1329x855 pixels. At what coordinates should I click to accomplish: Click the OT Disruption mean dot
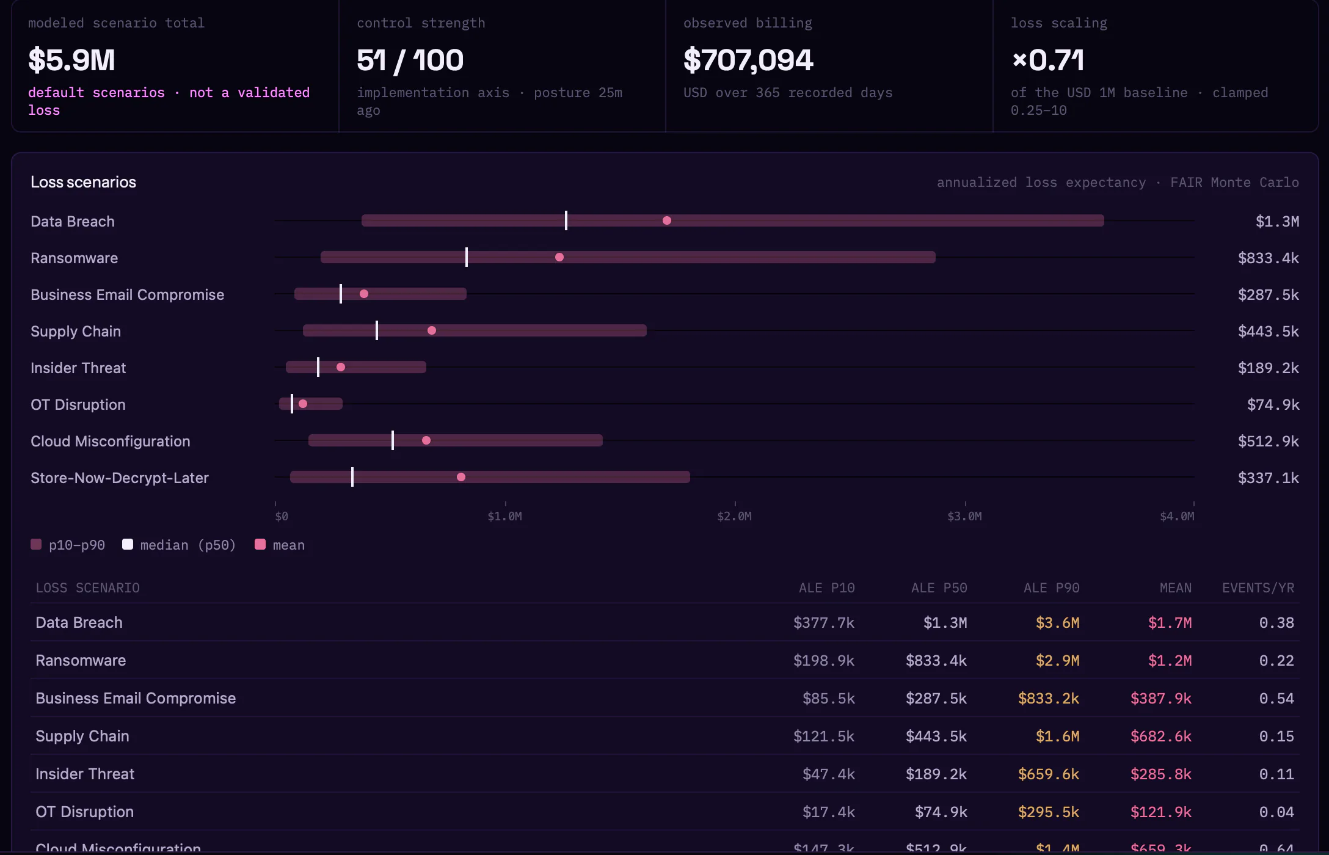click(x=303, y=404)
